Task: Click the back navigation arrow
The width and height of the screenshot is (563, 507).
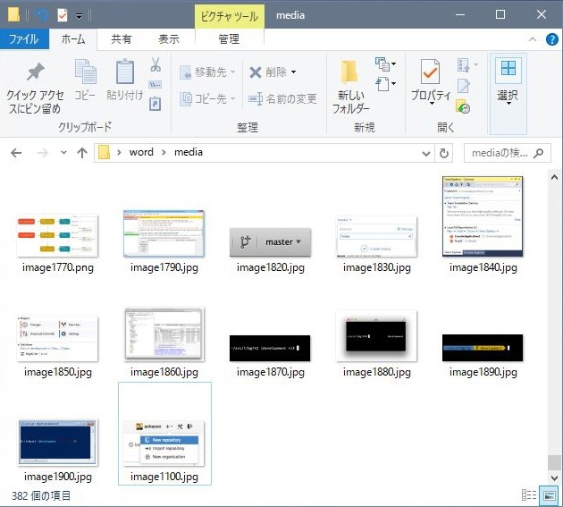Action: pyautogui.click(x=16, y=153)
